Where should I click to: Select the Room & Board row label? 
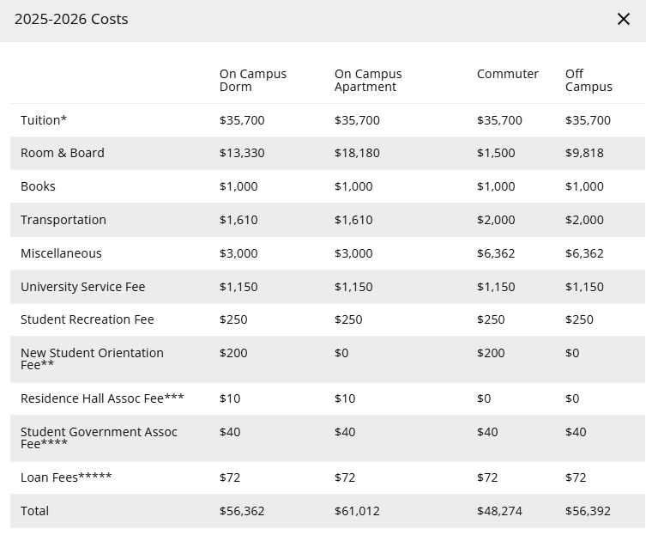(63, 153)
